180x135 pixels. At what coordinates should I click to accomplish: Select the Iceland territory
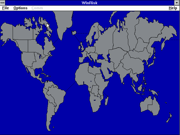tap(74, 33)
